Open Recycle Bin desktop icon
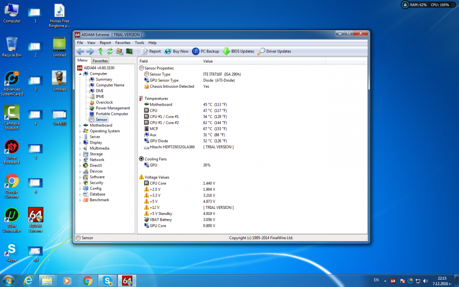The image size is (459, 287). (x=12, y=47)
